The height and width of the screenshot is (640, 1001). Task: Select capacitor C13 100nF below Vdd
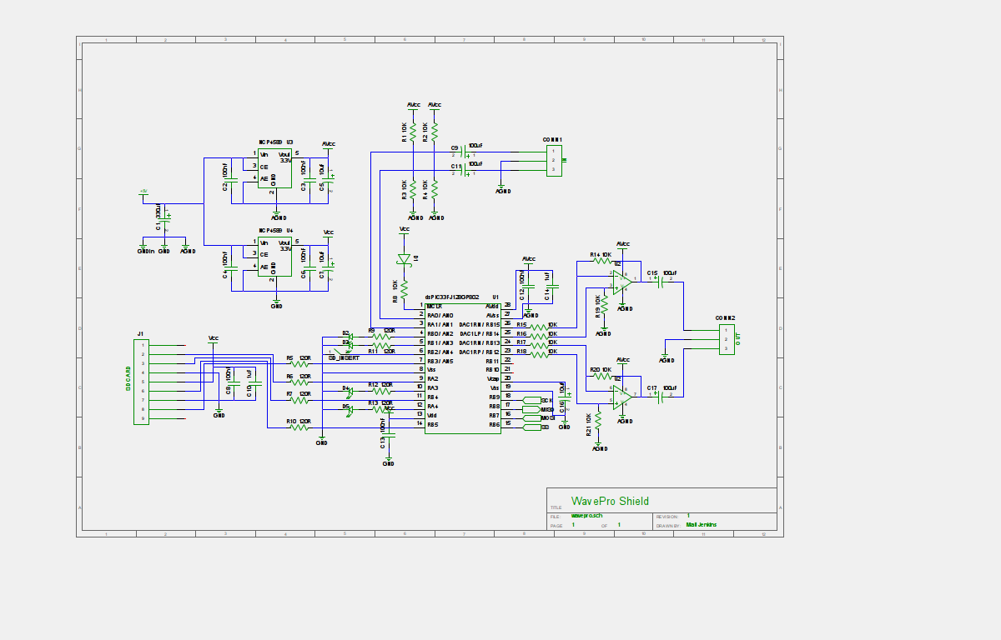pos(388,435)
